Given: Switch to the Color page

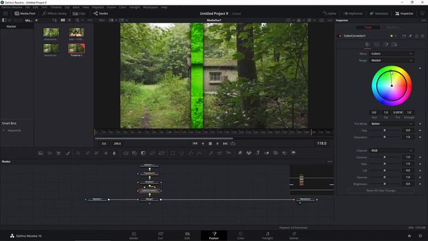Looking at the screenshot, I should tap(241, 236).
